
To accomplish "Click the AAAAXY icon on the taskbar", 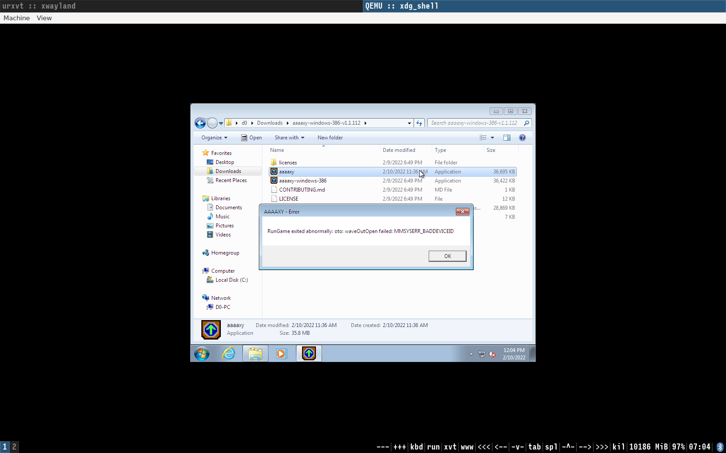I will [309, 353].
